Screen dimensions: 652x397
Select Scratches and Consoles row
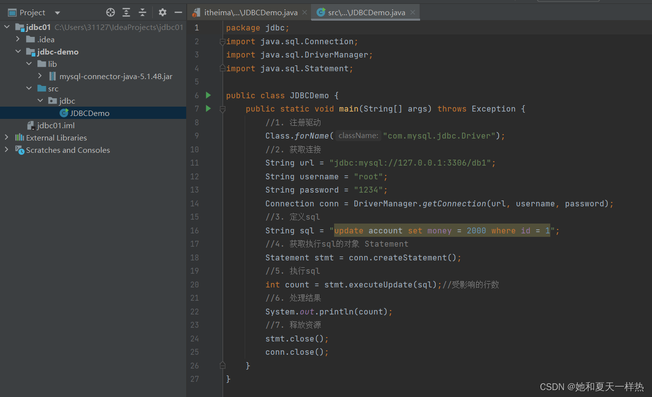93,150
